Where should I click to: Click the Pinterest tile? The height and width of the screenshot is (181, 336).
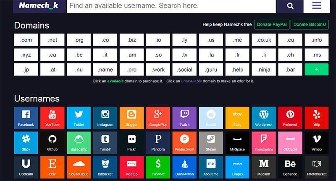tap(290, 118)
